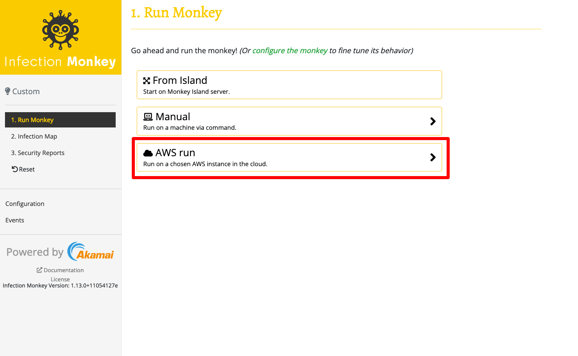578x356 pixels.
Task: Click the Documentation external-link icon
Action: [x=39, y=270]
